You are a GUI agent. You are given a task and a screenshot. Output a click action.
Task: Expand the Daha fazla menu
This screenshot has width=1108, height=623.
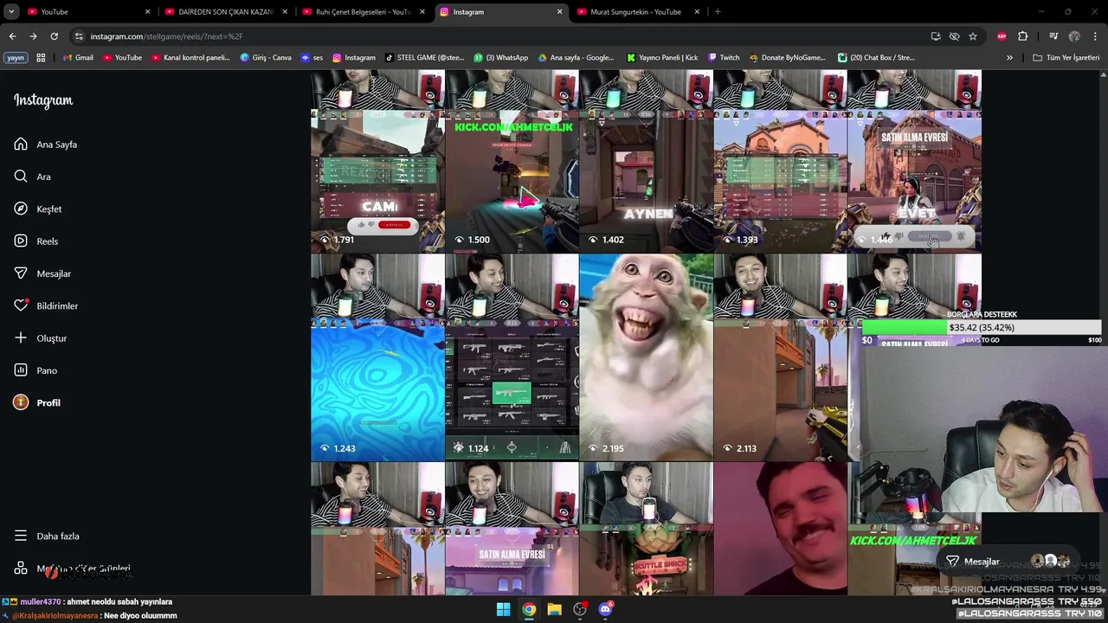48,536
